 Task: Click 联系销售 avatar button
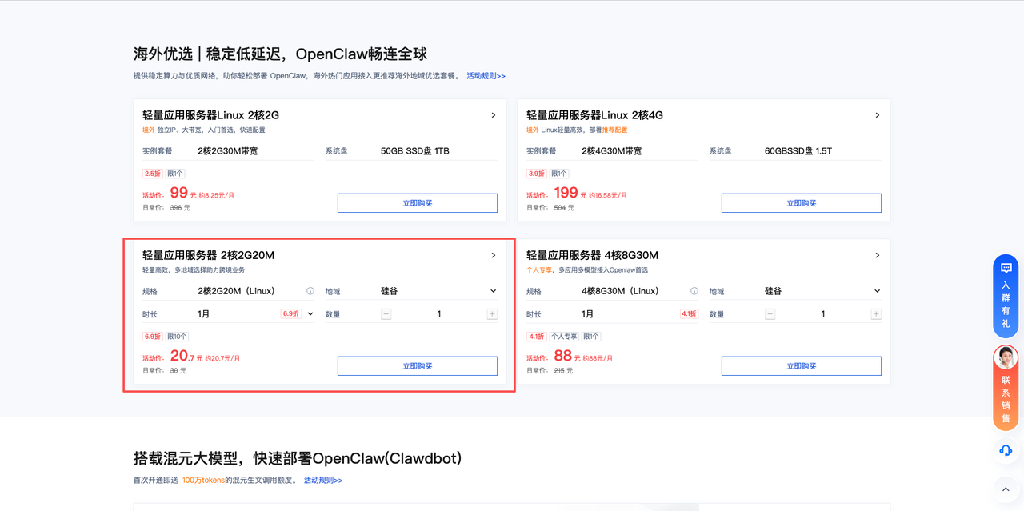1006,388
